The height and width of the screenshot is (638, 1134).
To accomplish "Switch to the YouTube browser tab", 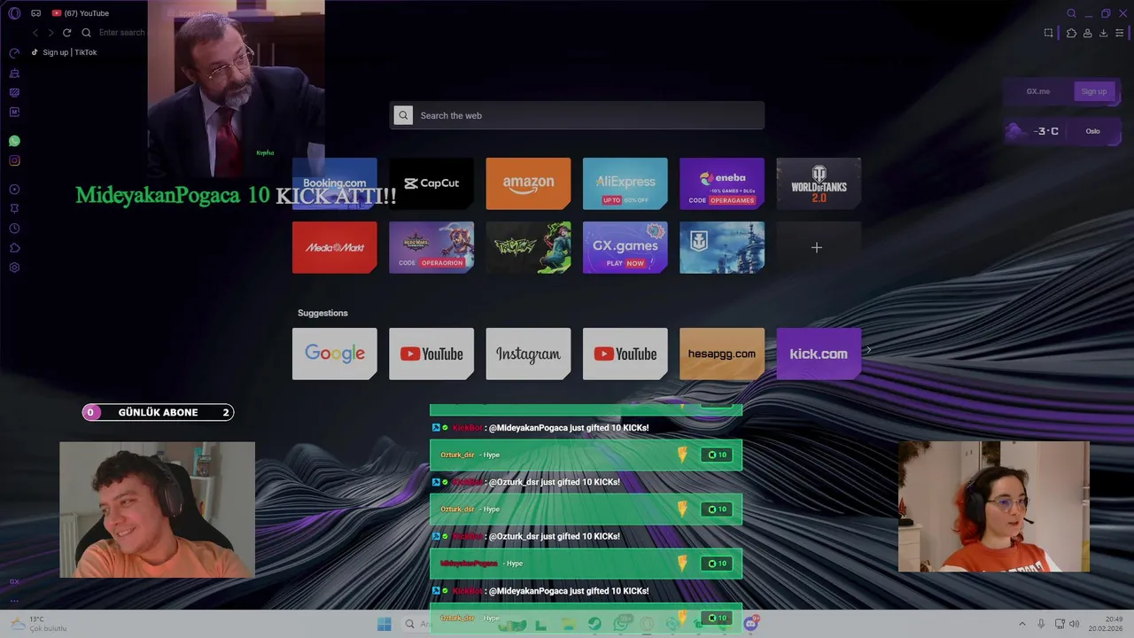I will [81, 13].
